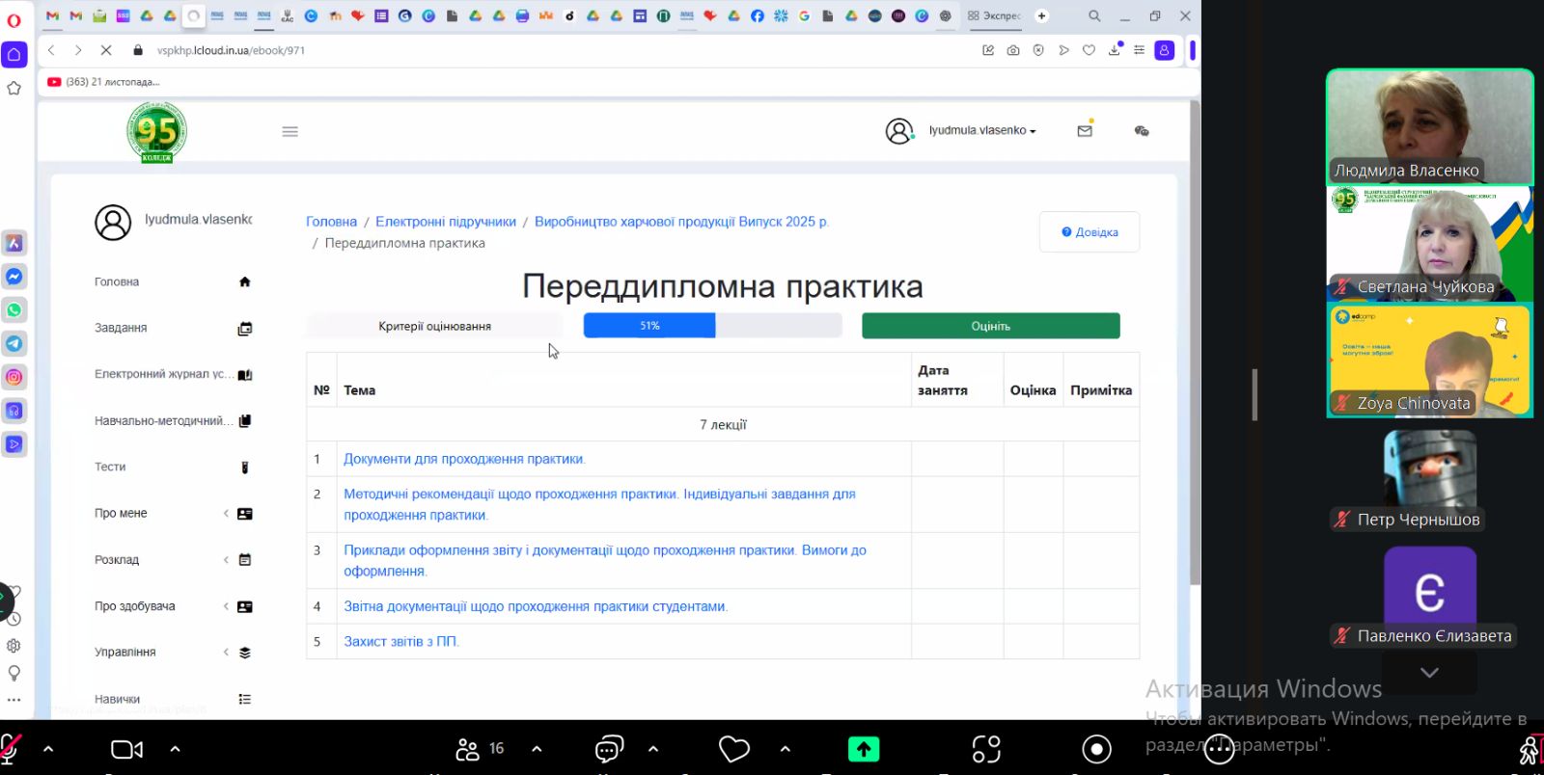Open the mail envelope icon in the header

tap(1085, 131)
